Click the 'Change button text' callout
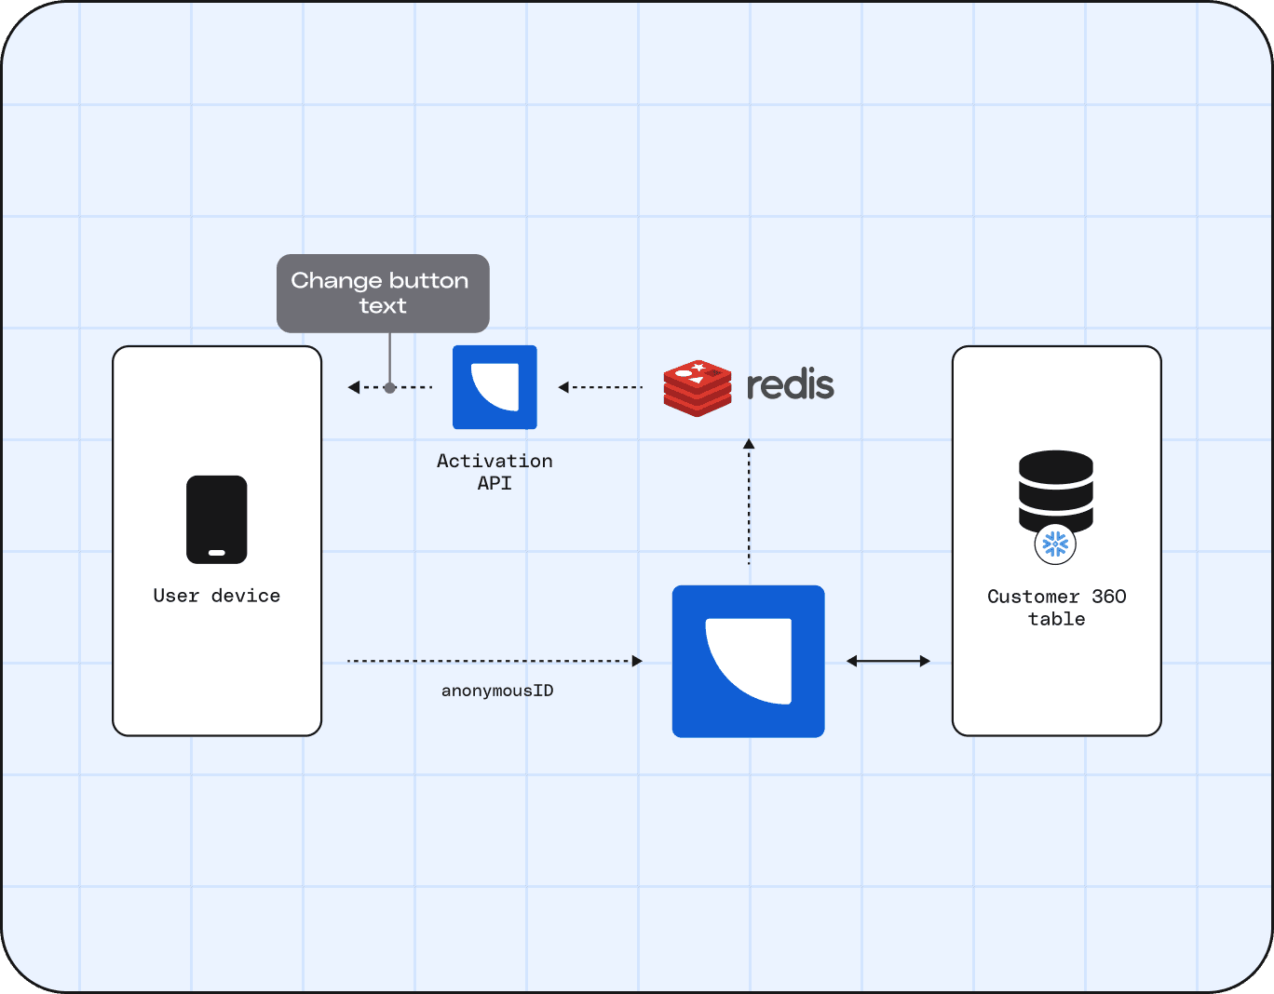The image size is (1274, 994). (x=383, y=293)
